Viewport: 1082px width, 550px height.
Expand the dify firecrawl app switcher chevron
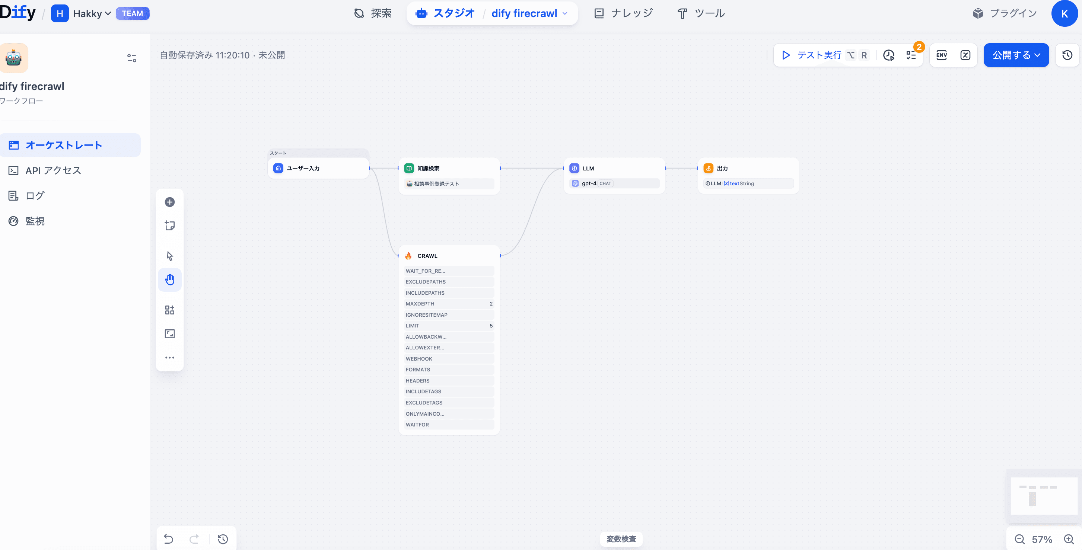565,13
